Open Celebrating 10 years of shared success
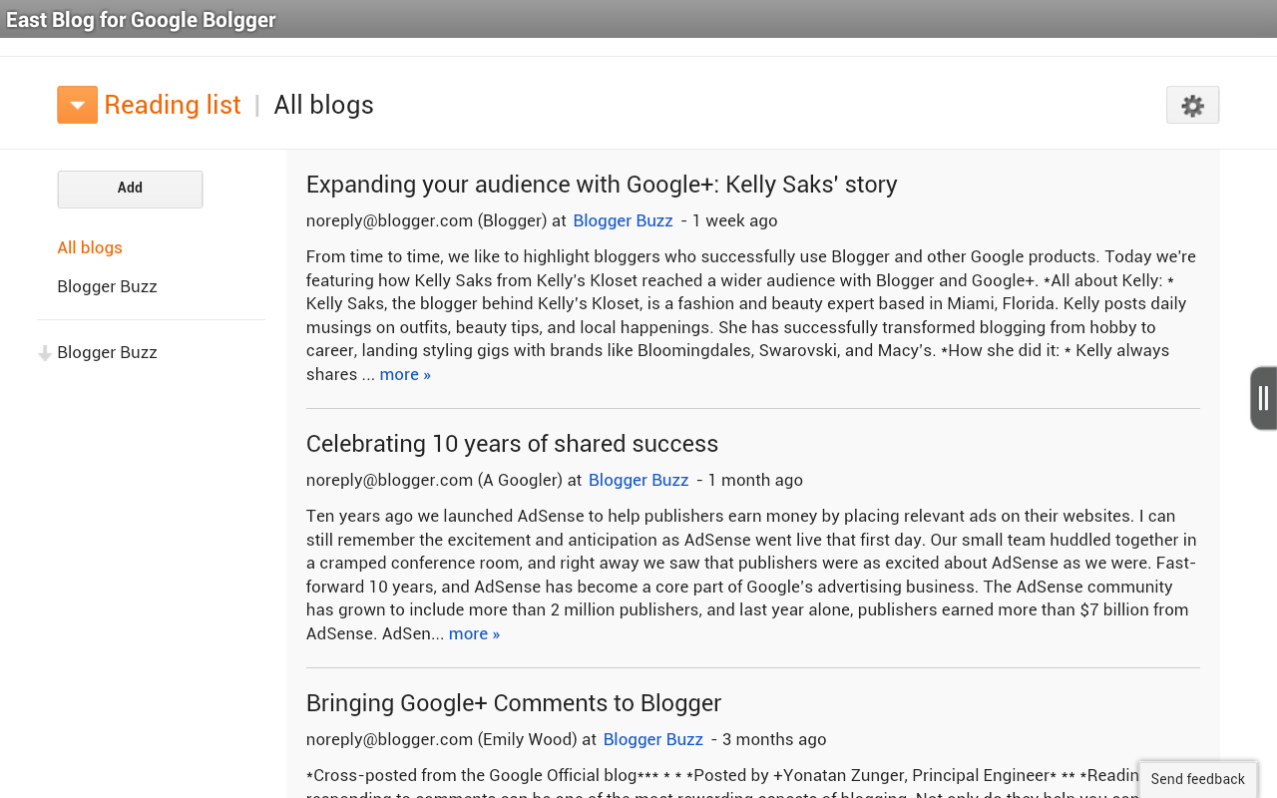Image resolution: width=1277 pixels, height=798 pixels. (x=512, y=444)
